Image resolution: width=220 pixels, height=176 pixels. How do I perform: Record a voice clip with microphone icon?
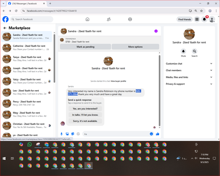pos(62,134)
